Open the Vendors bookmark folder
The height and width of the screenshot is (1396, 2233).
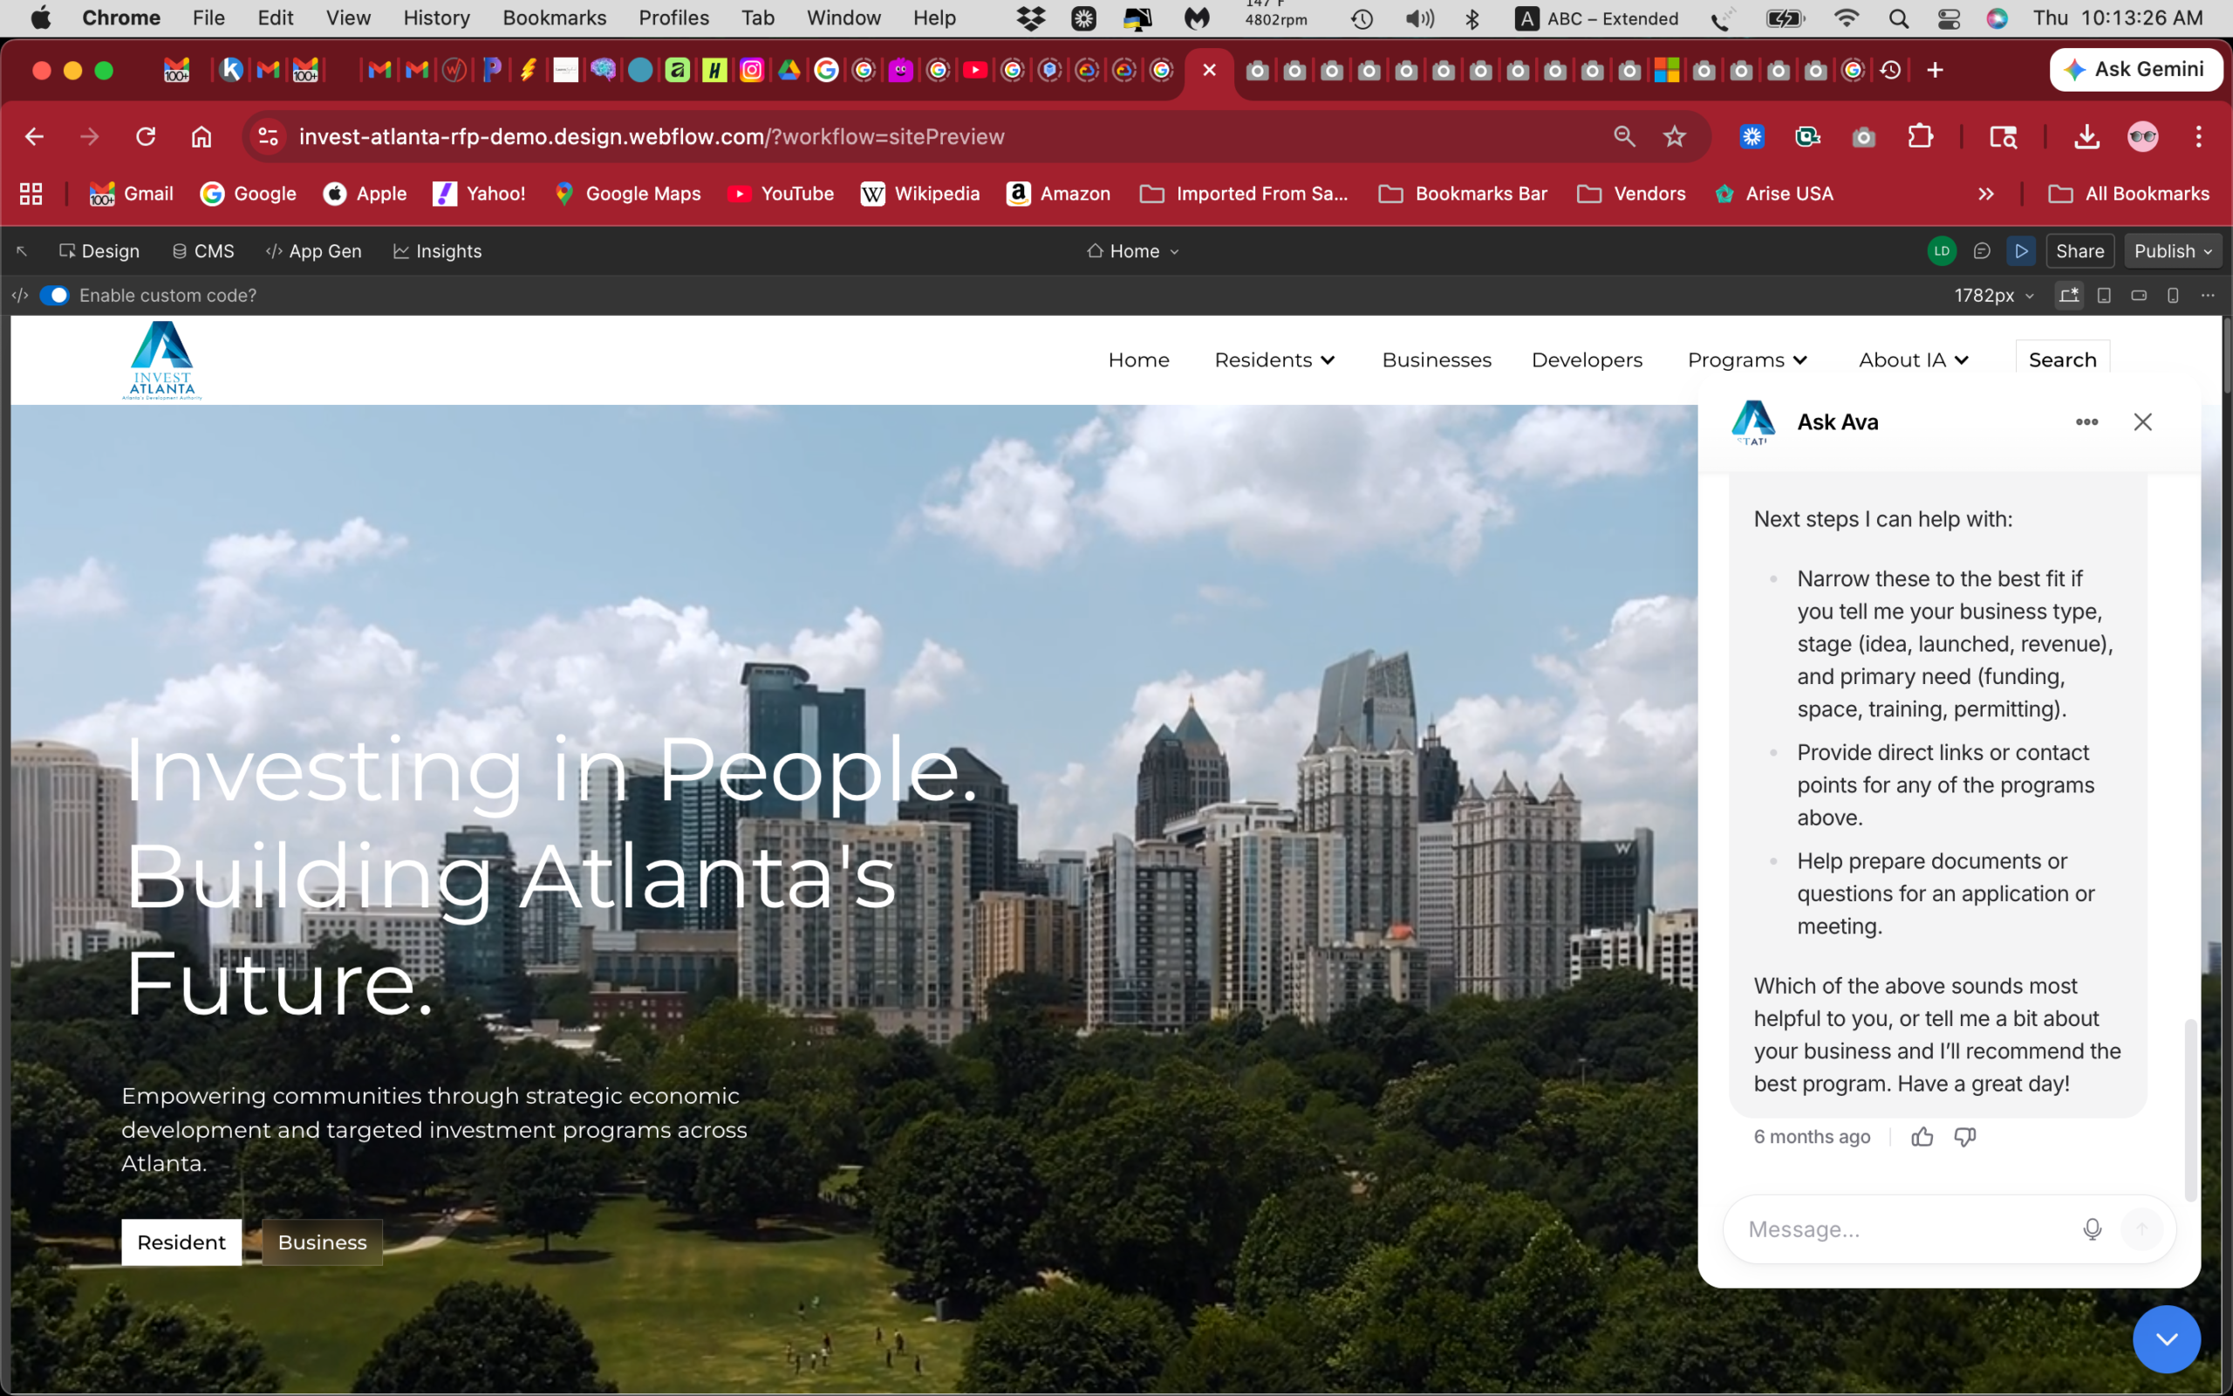click(1630, 194)
